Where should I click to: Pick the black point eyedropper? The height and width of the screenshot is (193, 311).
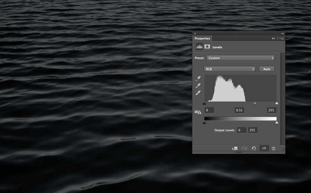(x=198, y=79)
